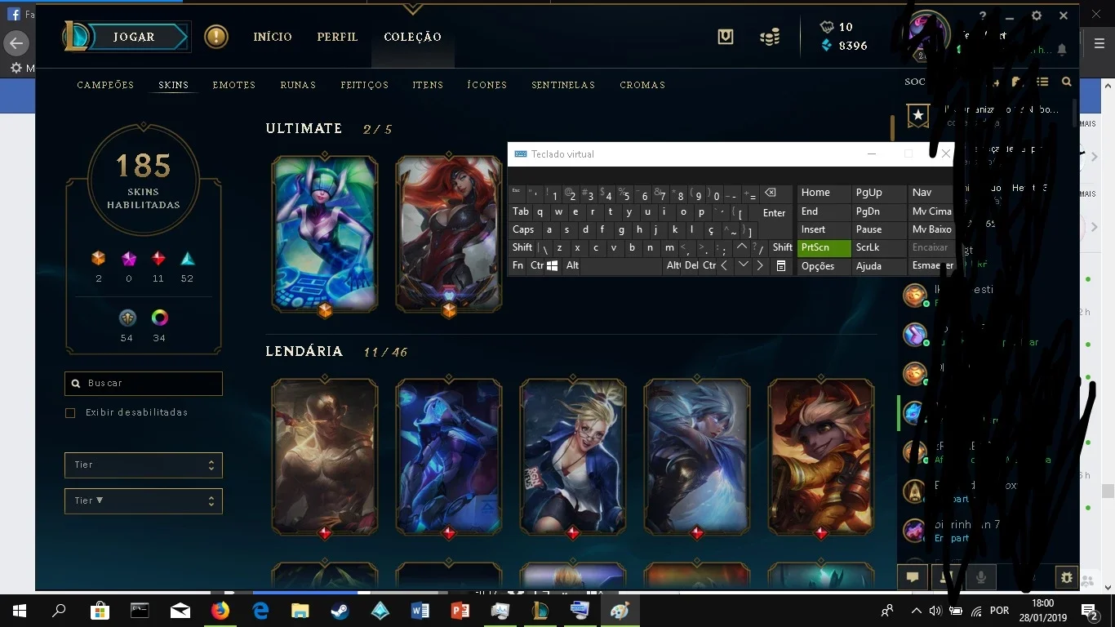Open the Runas sub-tab

298,85
